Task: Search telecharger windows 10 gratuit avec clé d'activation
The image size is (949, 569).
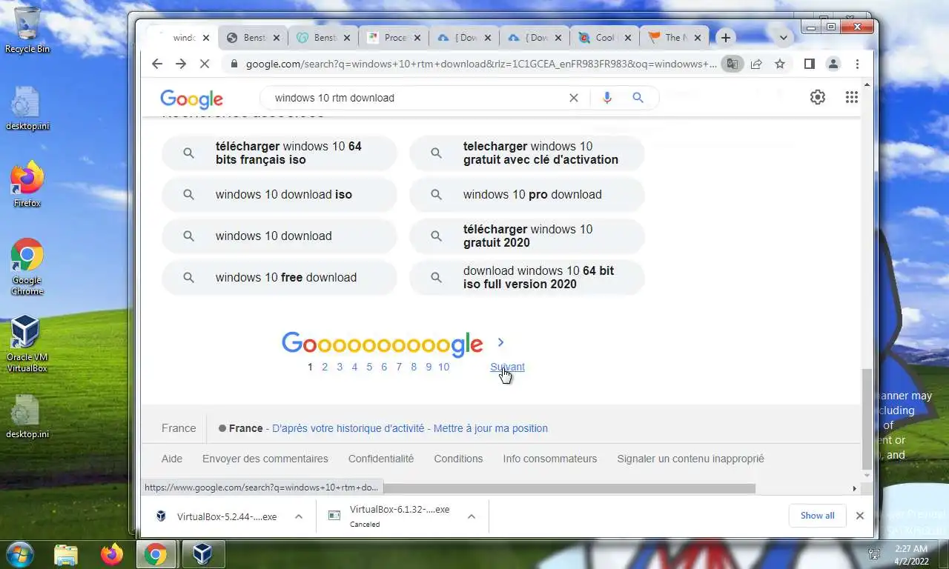Action: pos(527,153)
